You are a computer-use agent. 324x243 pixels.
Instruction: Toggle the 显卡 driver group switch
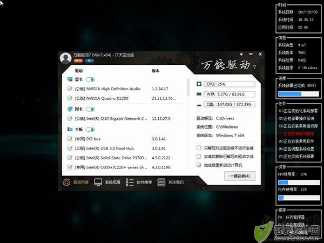click(x=90, y=79)
